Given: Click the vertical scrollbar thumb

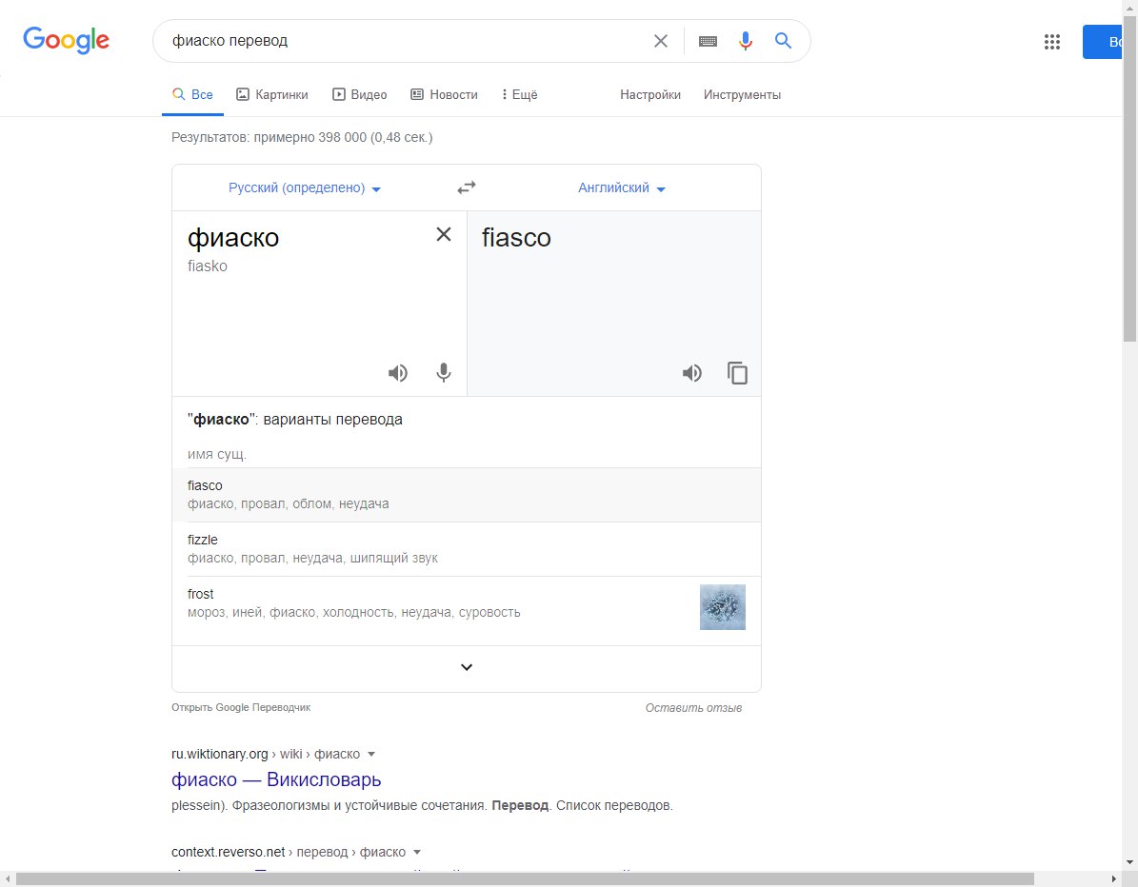Looking at the screenshot, I should pos(1130,178).
